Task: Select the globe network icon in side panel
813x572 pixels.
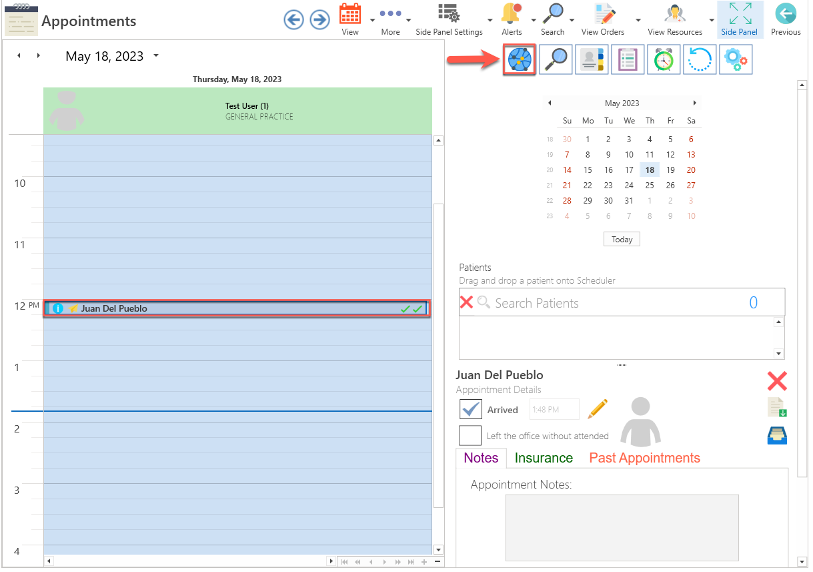Action: click(x=520, y=60)
